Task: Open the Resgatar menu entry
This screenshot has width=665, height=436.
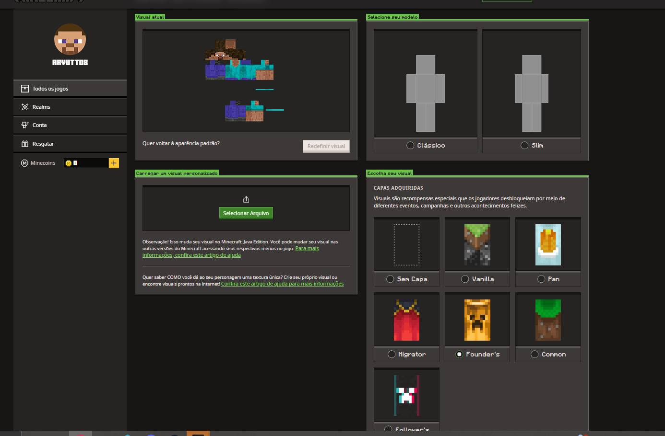Action: pos(70,144)
